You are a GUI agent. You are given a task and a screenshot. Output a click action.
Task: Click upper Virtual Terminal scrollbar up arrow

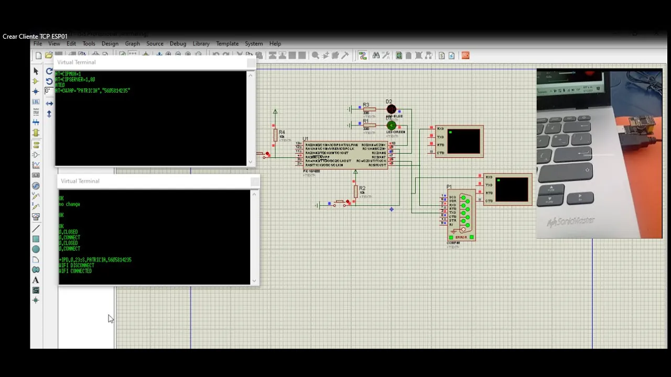(251, 75)
